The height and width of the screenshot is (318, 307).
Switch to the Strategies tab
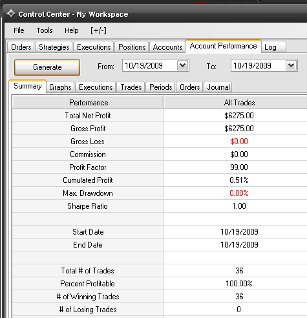54,47
